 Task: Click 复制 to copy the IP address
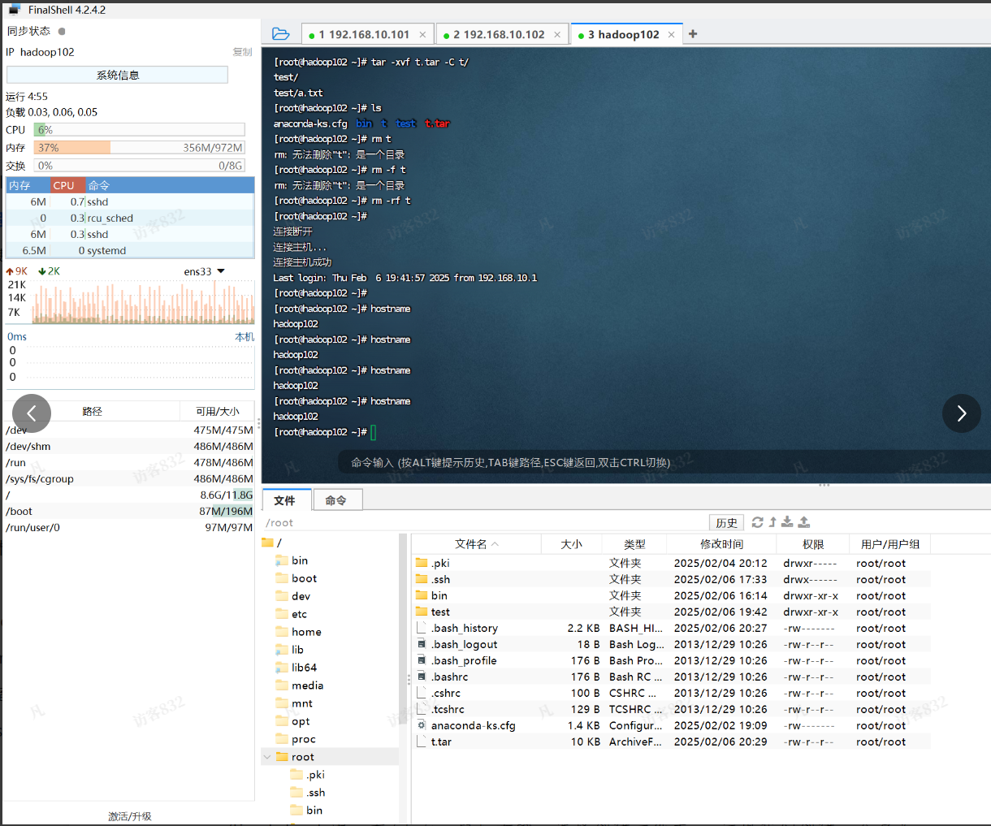242,51
